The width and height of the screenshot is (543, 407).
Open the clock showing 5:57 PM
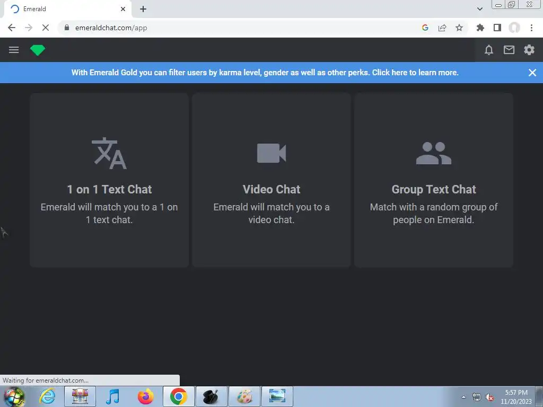coord(516,397)
